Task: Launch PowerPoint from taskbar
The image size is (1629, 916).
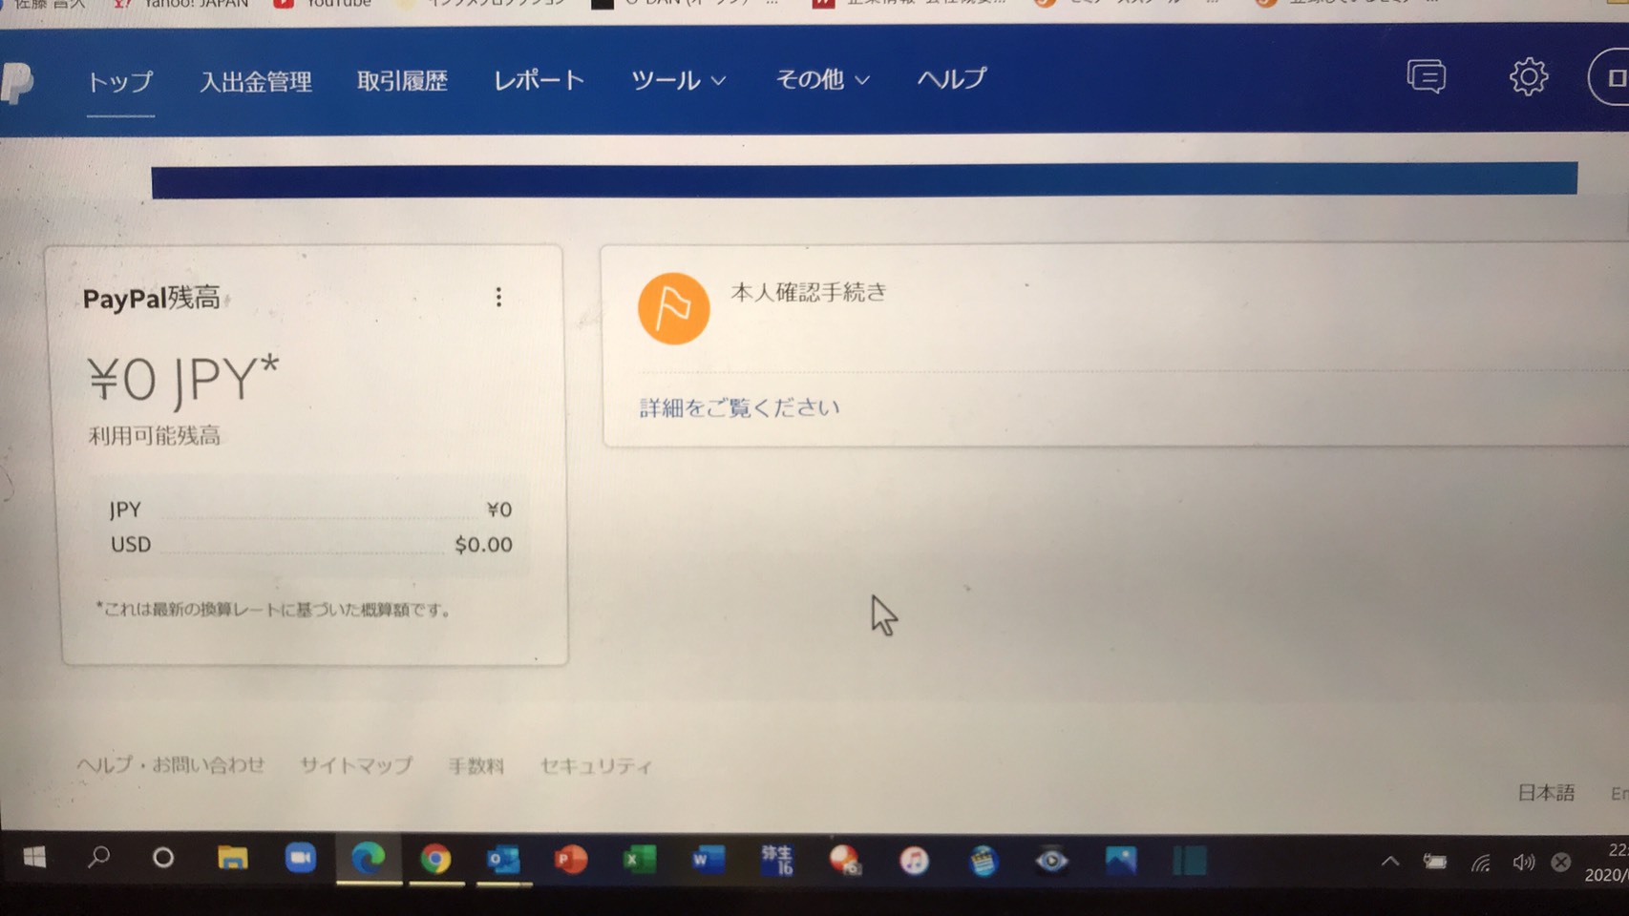Action: pyautogui.click(x=571, y=861)
